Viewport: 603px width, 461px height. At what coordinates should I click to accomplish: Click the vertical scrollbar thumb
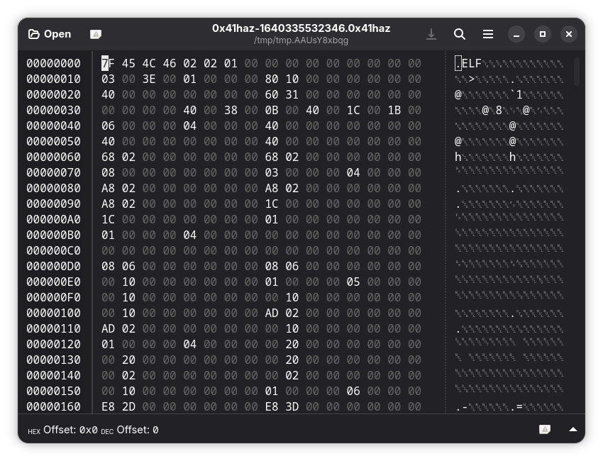click(x=577, y=71)
